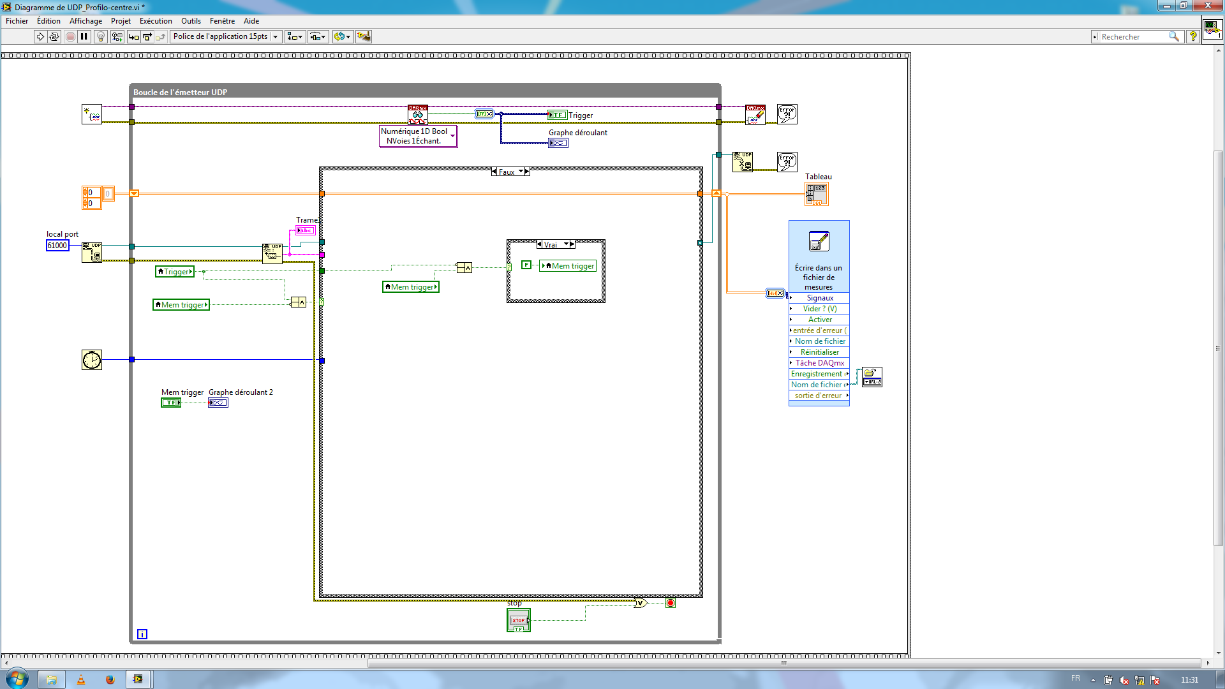The width and height of the screenshot is (1225, 689).
Task: Open the application font size dropdown
Action: pyautogui.click(x=276, y=37)
